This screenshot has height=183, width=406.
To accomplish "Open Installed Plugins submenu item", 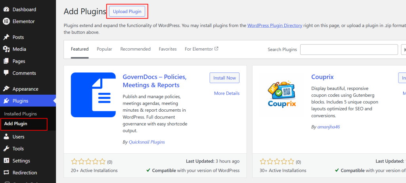I will (x=21, y=114).
